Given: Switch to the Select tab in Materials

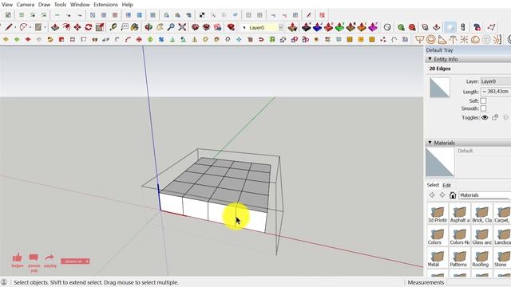Looking at the screenshot, I should 433,185.
